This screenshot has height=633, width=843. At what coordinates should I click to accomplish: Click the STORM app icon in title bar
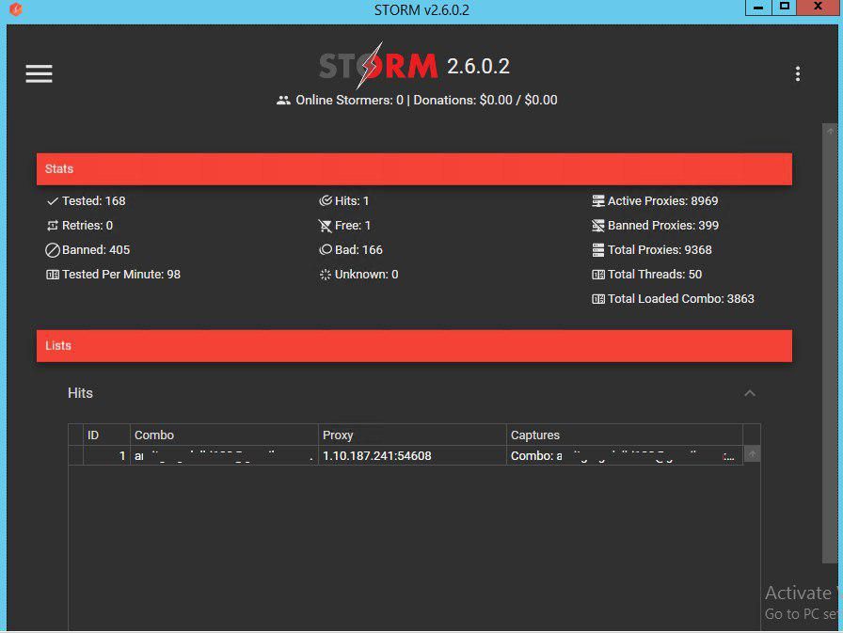pyautogui.click(x=13, y=9)
